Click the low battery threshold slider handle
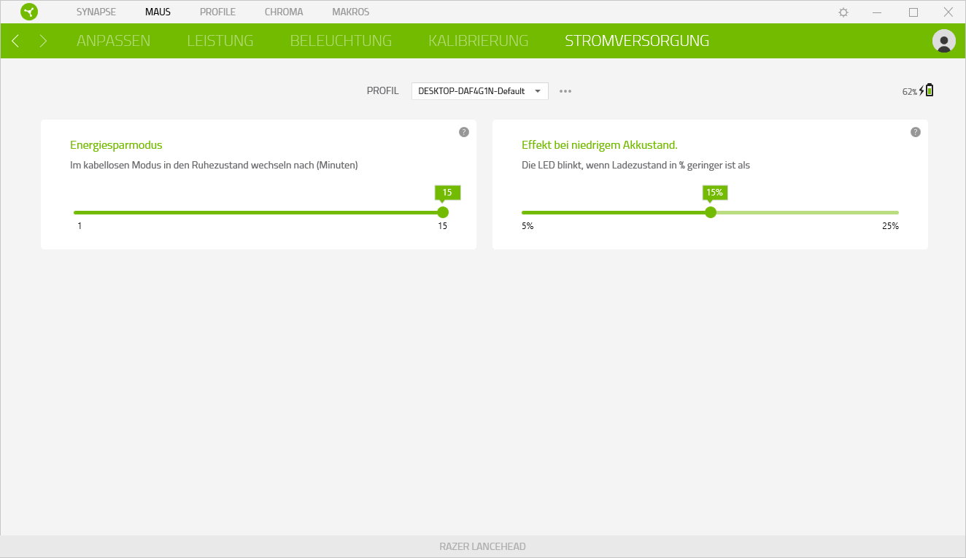 coord(711,212)
